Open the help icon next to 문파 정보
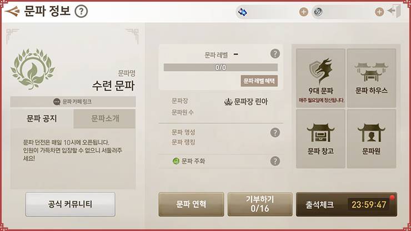Screen dimensions: 411x231 [81, 12]
